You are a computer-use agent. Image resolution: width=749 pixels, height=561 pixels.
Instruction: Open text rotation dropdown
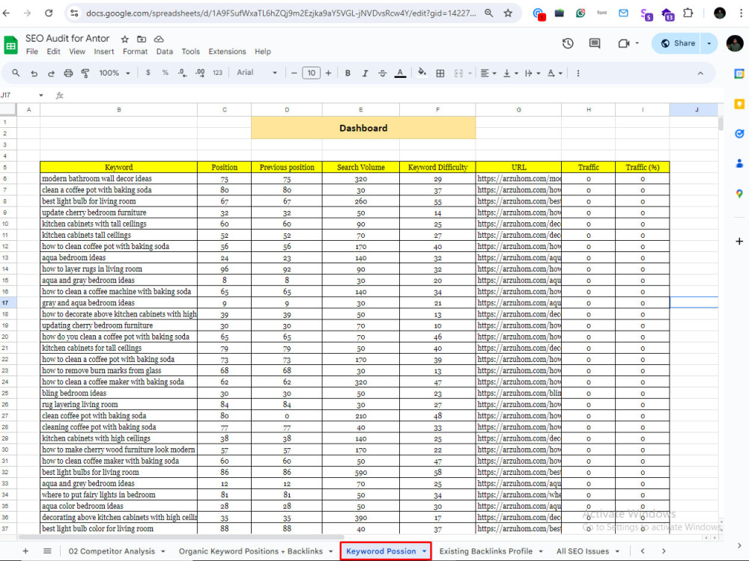coord(554,73)
